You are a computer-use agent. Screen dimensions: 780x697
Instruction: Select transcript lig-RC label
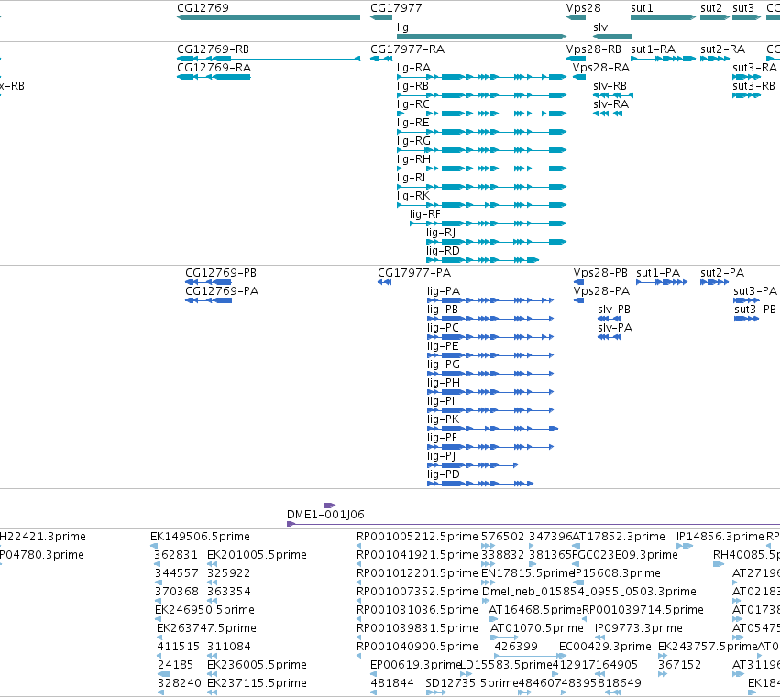[x=413, y=103]
